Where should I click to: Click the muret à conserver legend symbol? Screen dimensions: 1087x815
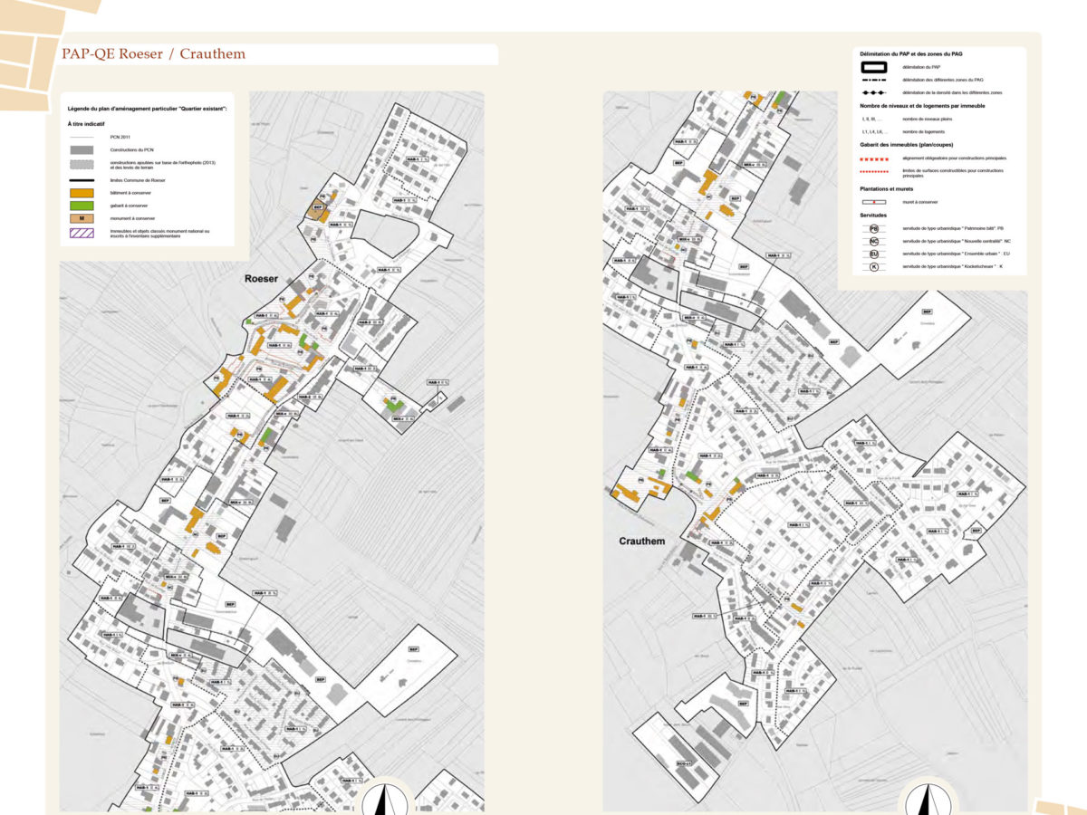[874, 202]
